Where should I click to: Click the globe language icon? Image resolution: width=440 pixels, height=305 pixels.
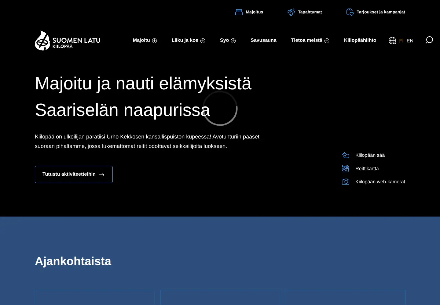click(x=392, y=41)
